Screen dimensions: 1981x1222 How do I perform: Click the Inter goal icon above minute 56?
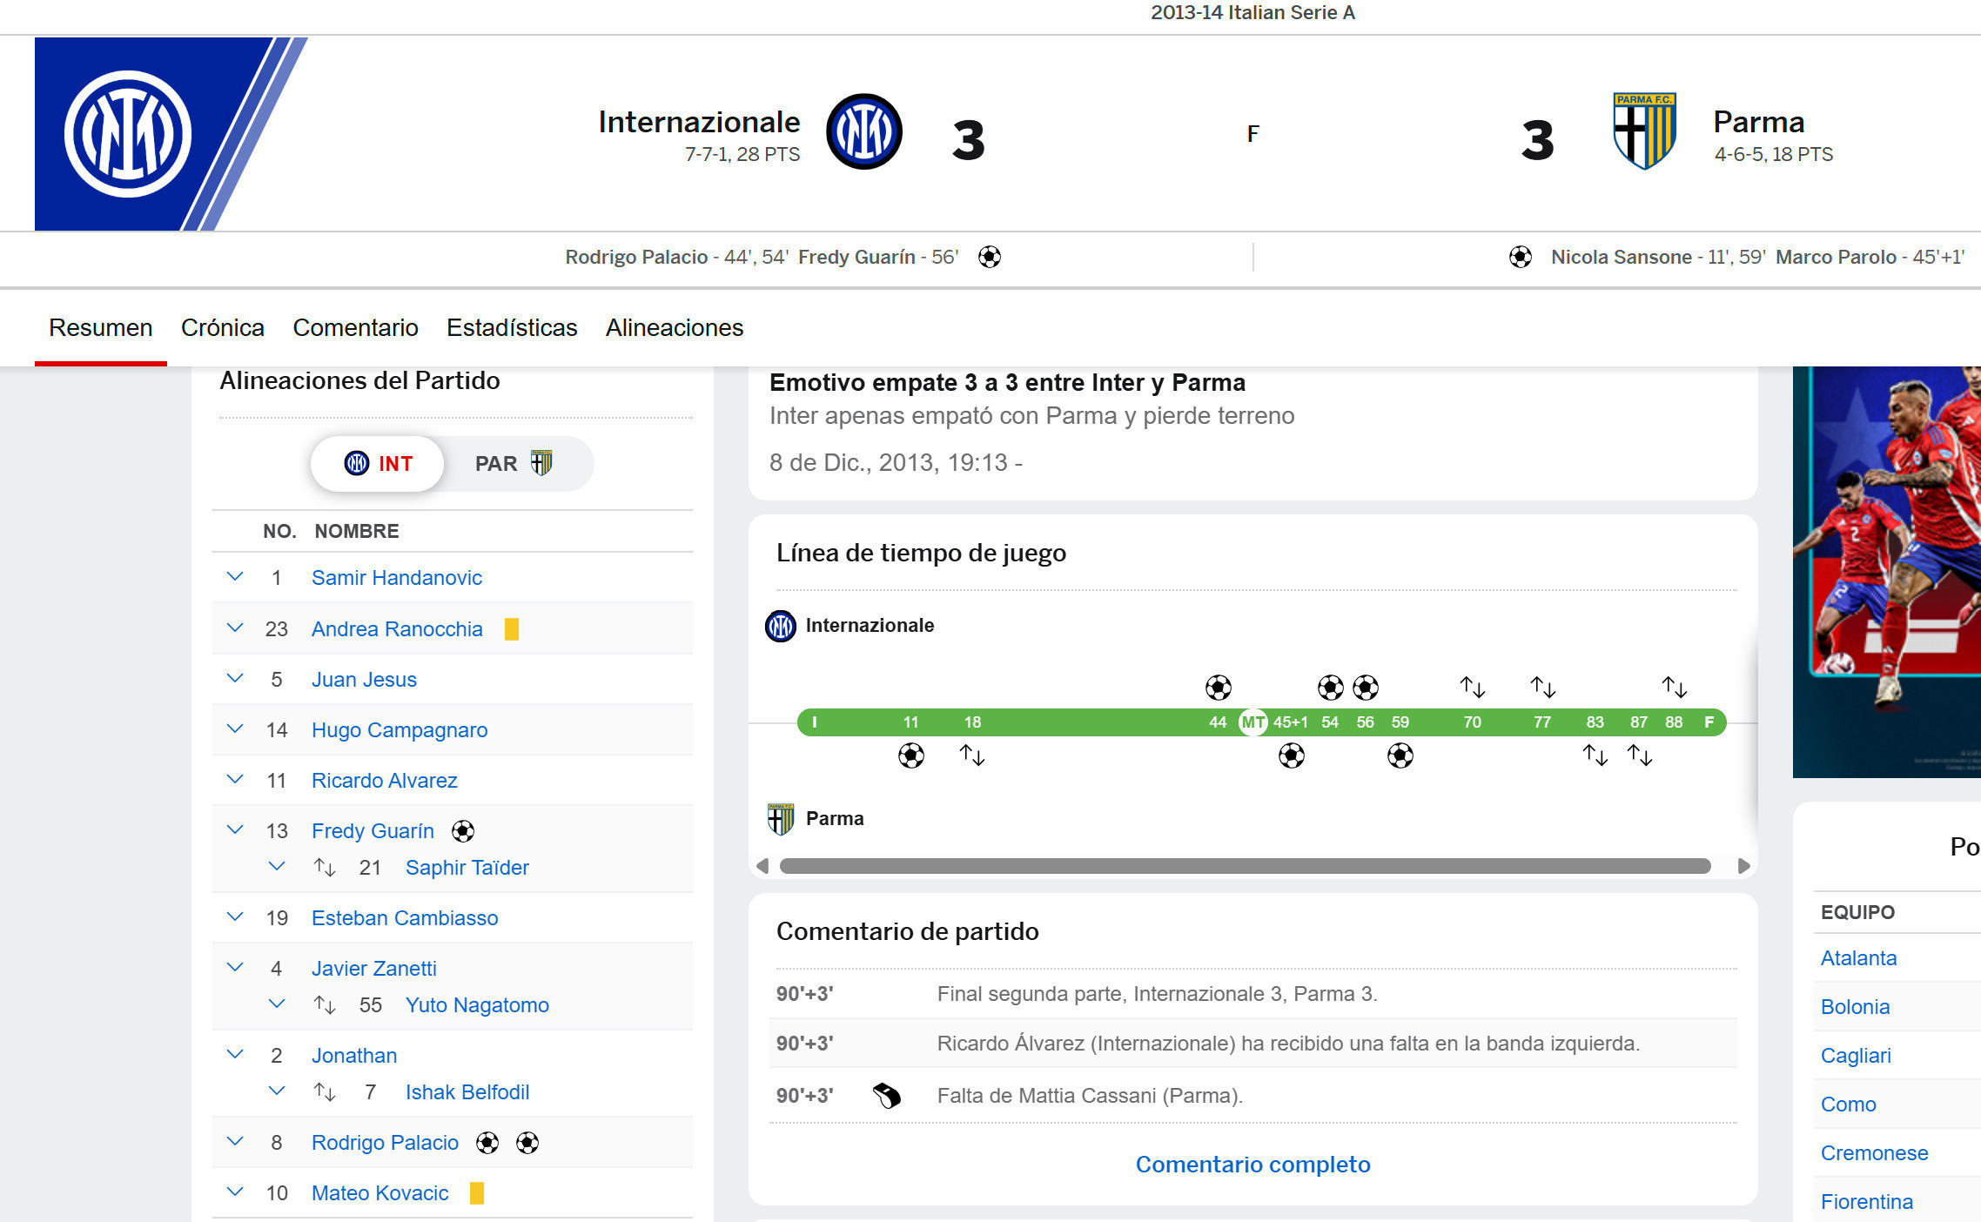click(1366, 688)
